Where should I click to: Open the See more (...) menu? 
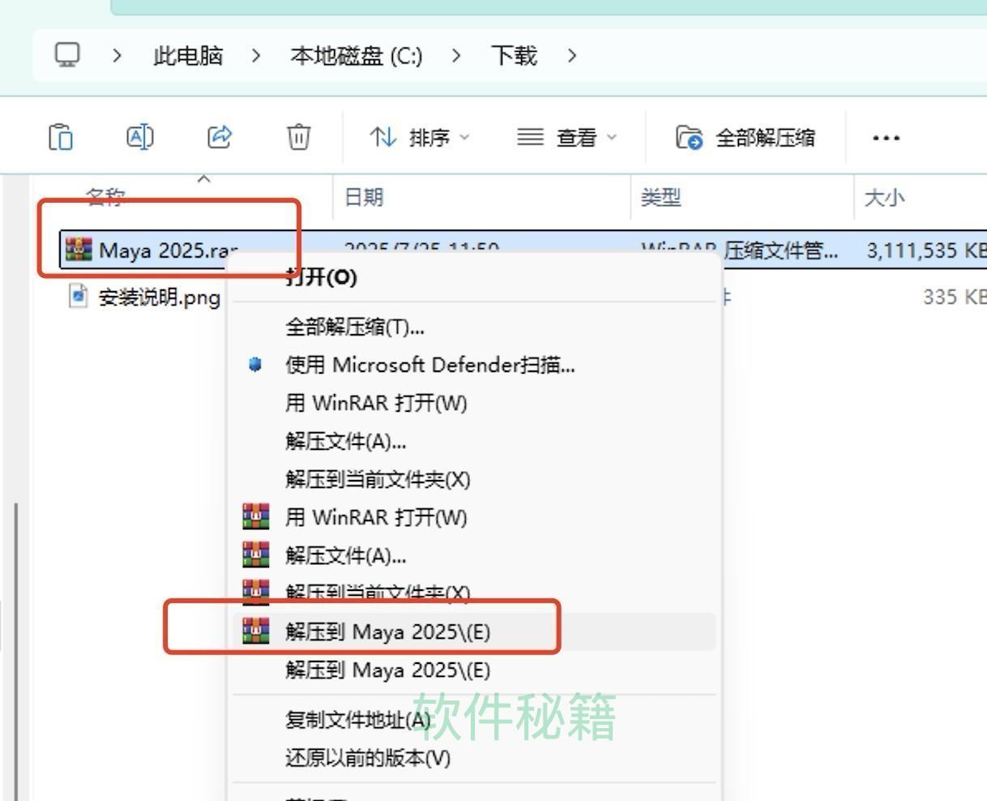coord(885,137)
